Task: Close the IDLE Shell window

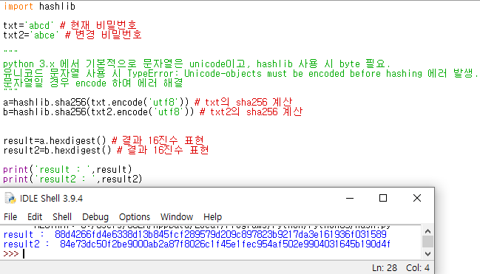Action: click(x=417, y=198)
